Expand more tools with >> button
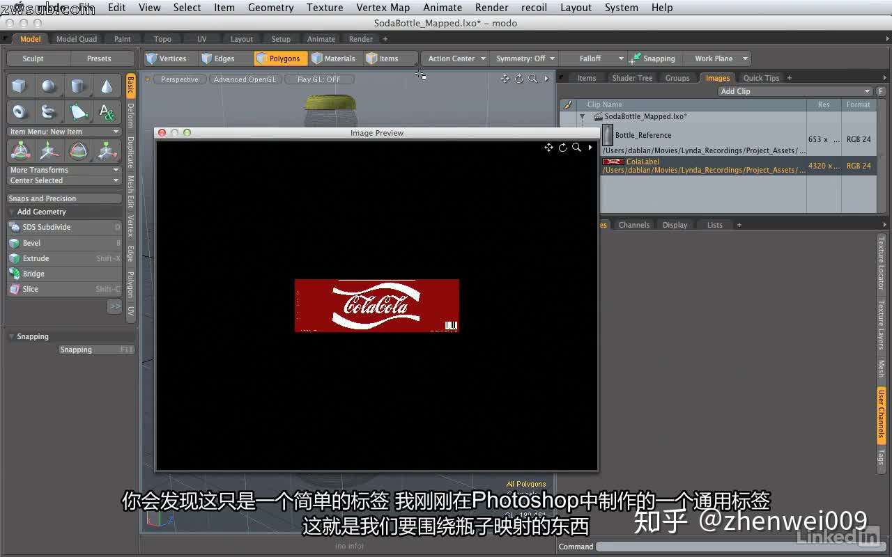892x557 pixels. (114, 306)
